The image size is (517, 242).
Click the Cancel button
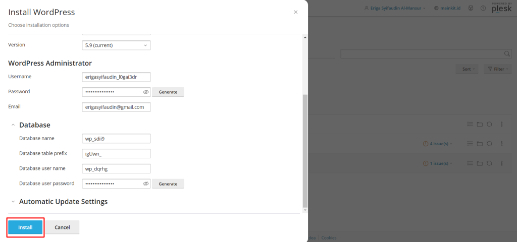pos(62,227)
